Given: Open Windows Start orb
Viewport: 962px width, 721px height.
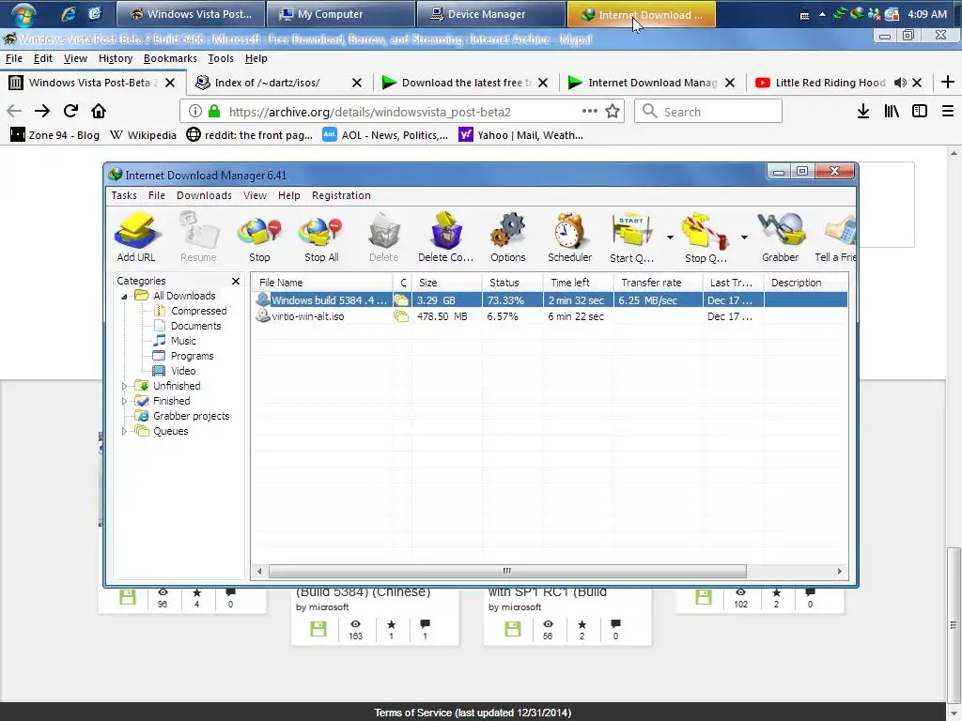Looking at the screenshot, I should tap(23, 15).
